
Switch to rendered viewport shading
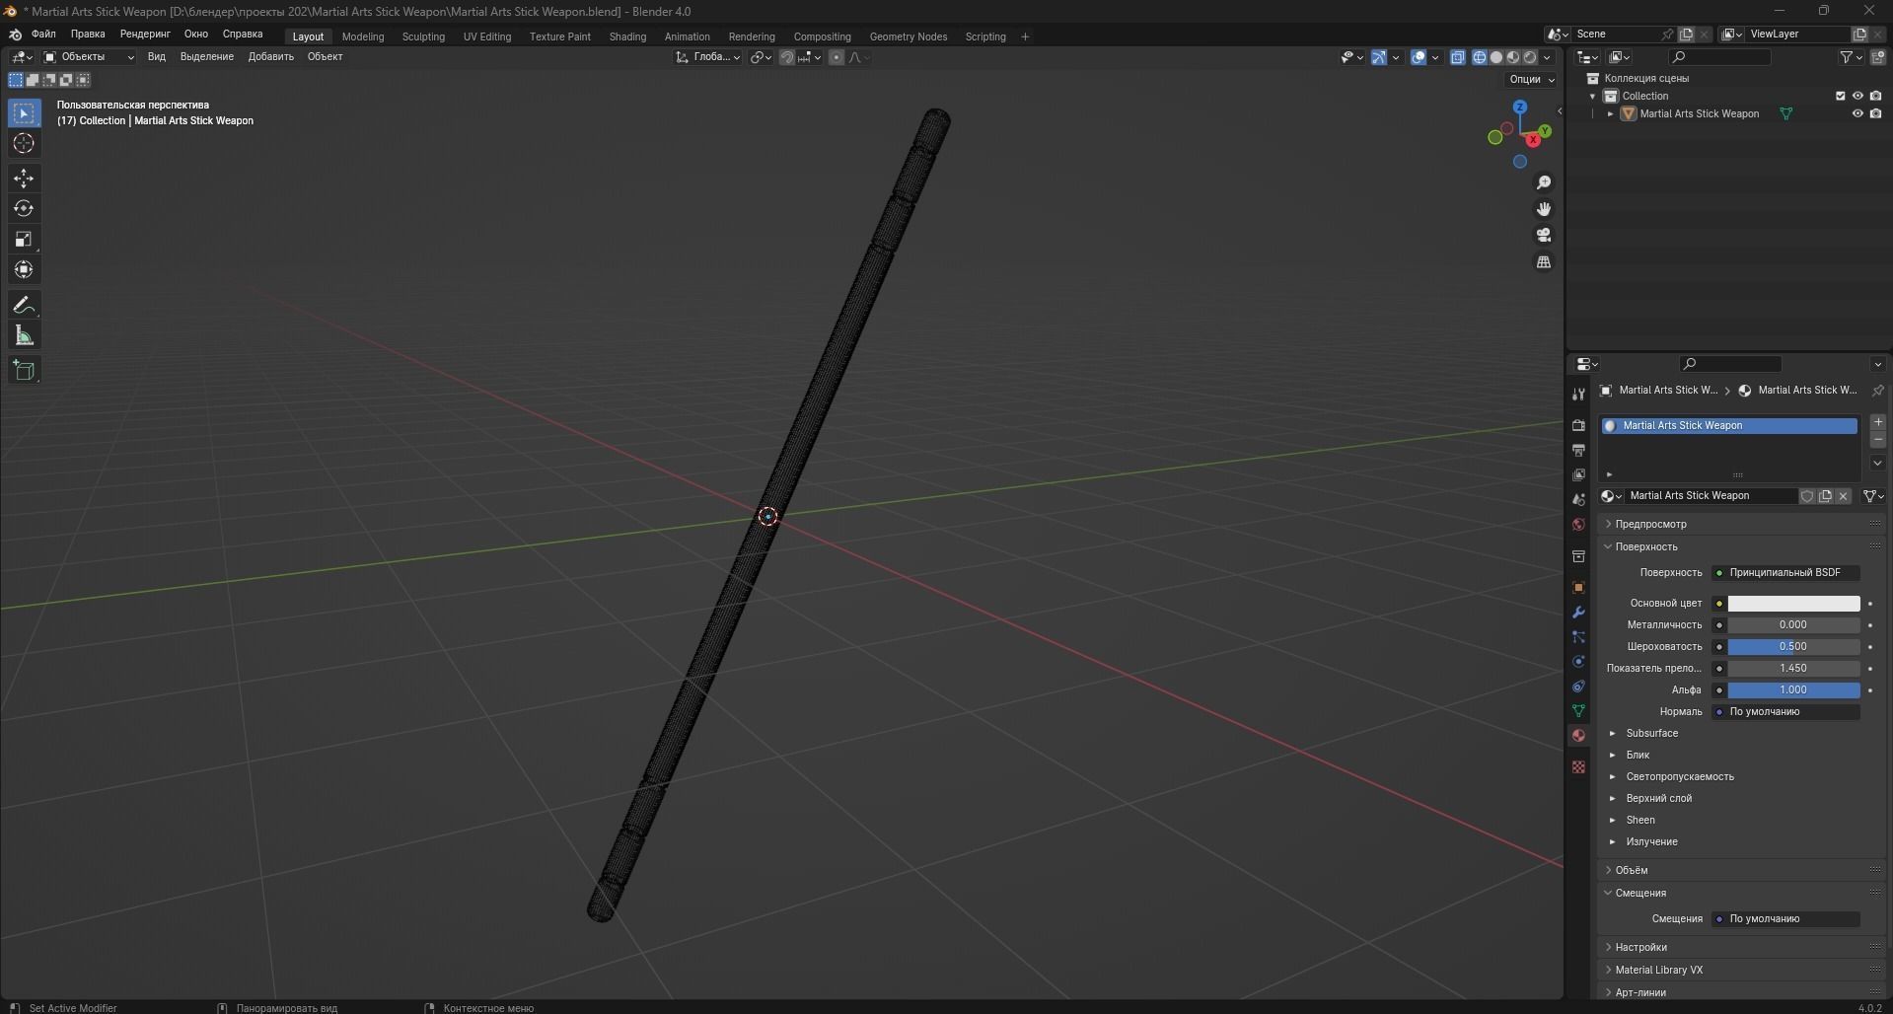tap(1530, 57)
